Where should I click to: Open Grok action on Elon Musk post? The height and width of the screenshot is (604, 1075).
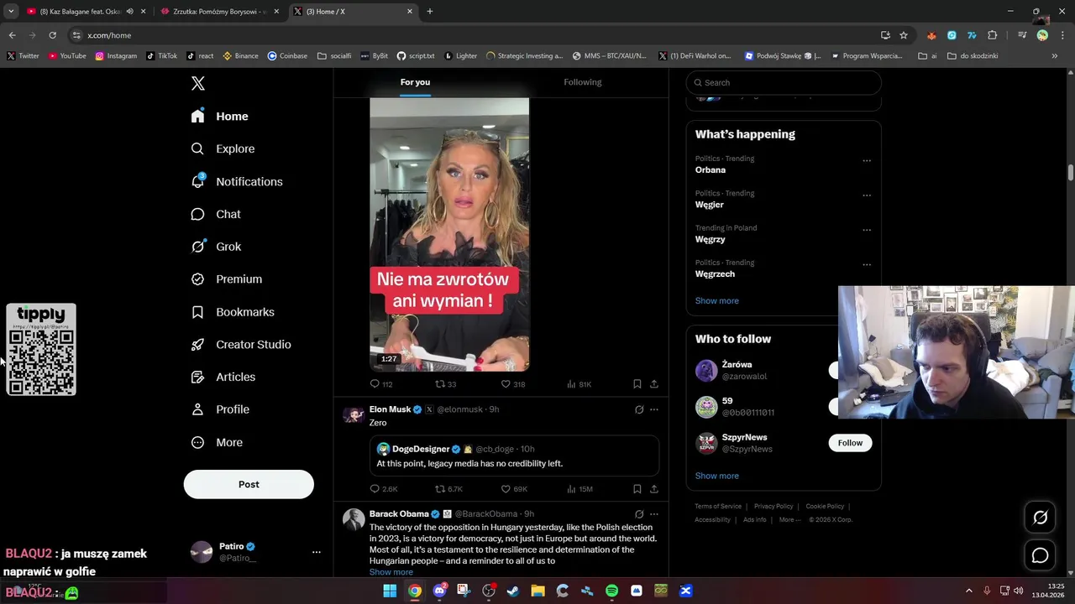(639, 409)
